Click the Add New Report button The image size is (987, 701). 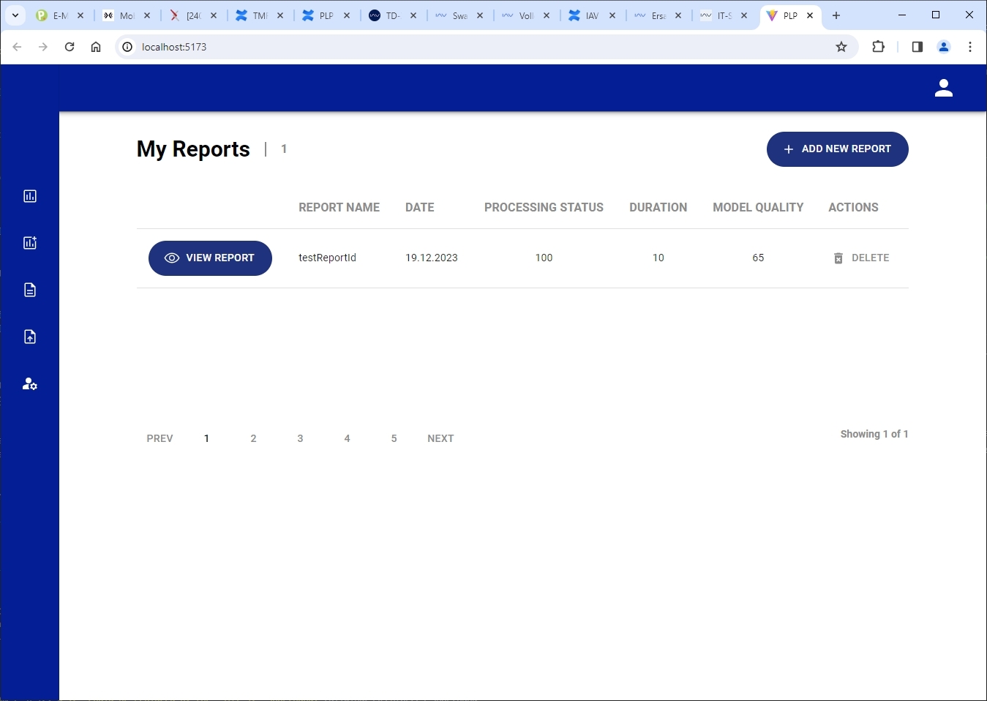[837, 149]
